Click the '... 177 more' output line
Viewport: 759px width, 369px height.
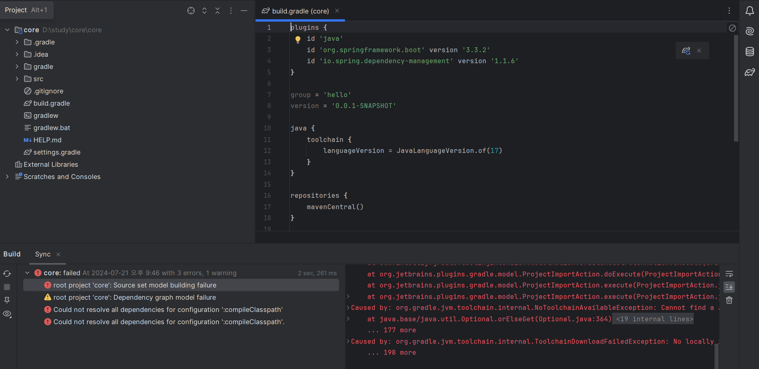tap(392, 330)
